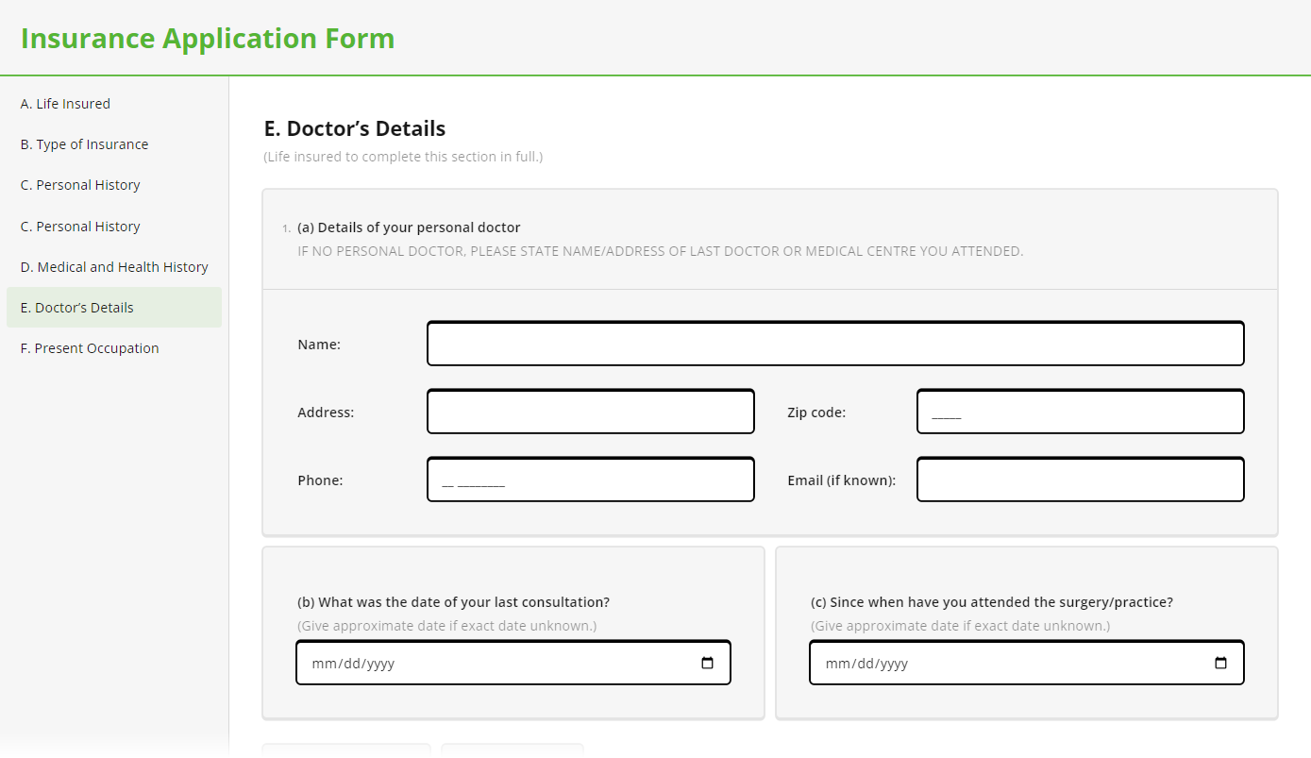Click the (a) Details of your personal doctor header
1311x758 pixels.
(x=409, y=227)
